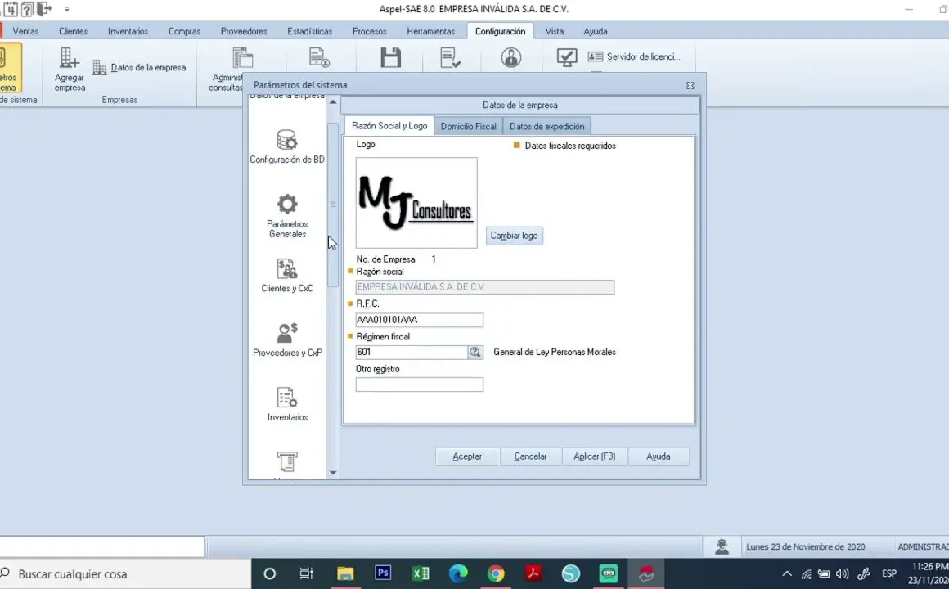Click the monitor checkmark ribbon icon
This screenshot has width=949, height=589.
point(566,57)
